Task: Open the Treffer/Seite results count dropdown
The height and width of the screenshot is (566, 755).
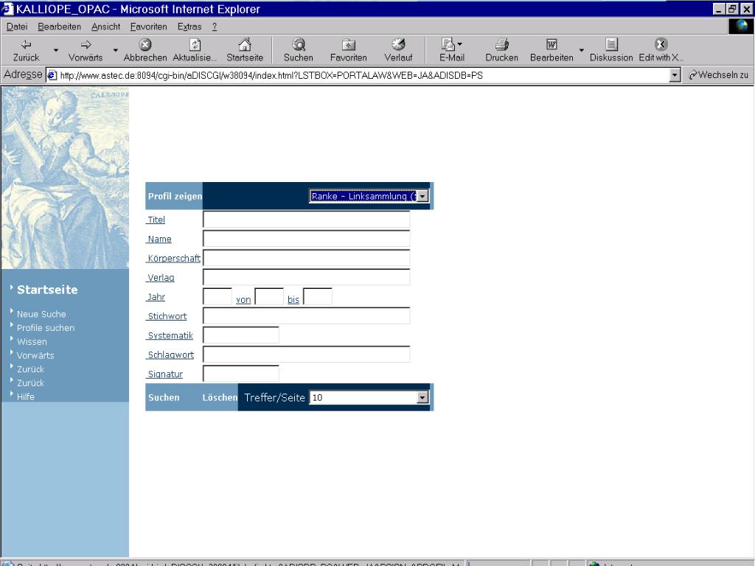Action: point(422,397)
